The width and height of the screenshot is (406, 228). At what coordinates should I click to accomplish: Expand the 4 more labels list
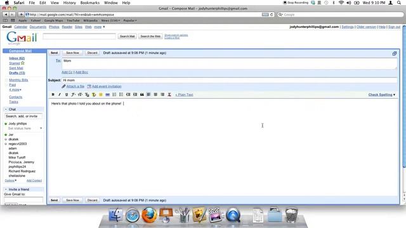tap(15, 90)
